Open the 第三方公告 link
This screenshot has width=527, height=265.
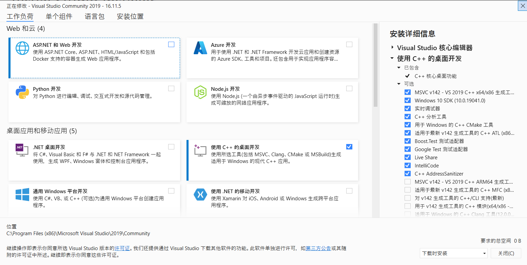click(318, 248)
